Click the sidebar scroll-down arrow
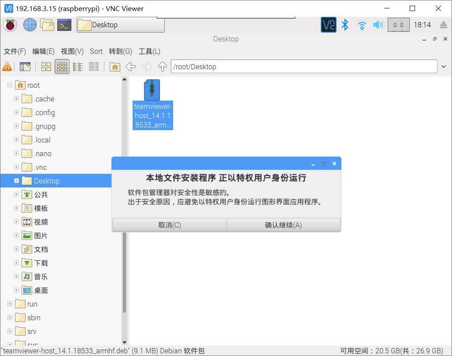 pos(125,342)
